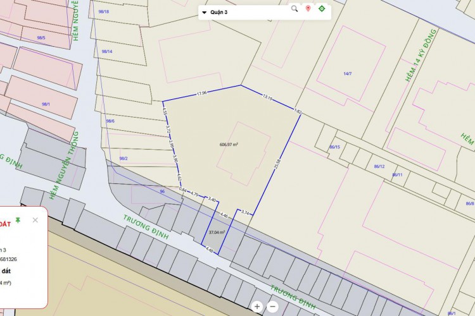Click the green locate-me target icon
Screen dimensions: 475x316
[x=322, y=9]
